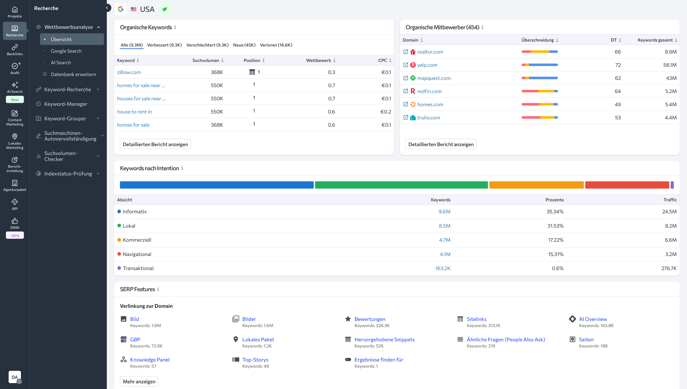Expand the Indexstatus-Prüfung menu
Image resolution: width=687 pixels, height=389 pixels.
coord(98,174)
